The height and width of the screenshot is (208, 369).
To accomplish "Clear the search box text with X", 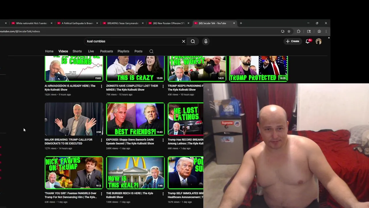I will pyautogui.click(x=184, y=41).
